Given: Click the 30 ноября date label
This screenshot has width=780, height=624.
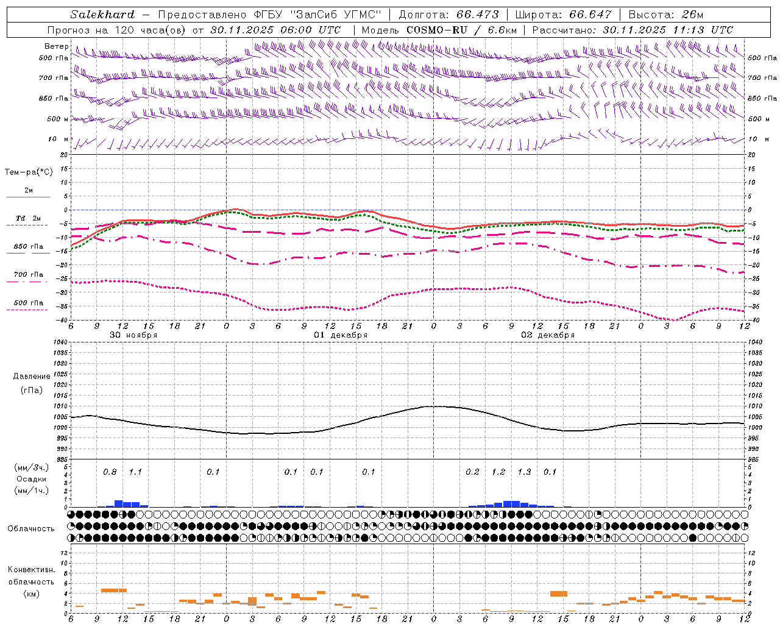Looking at the screenshot, I should click(x=133, y=335).
